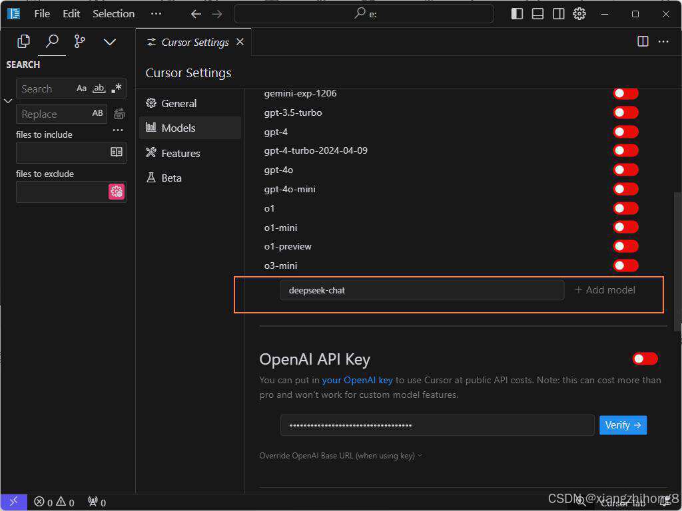Open the General settings section

coord(190,103)
